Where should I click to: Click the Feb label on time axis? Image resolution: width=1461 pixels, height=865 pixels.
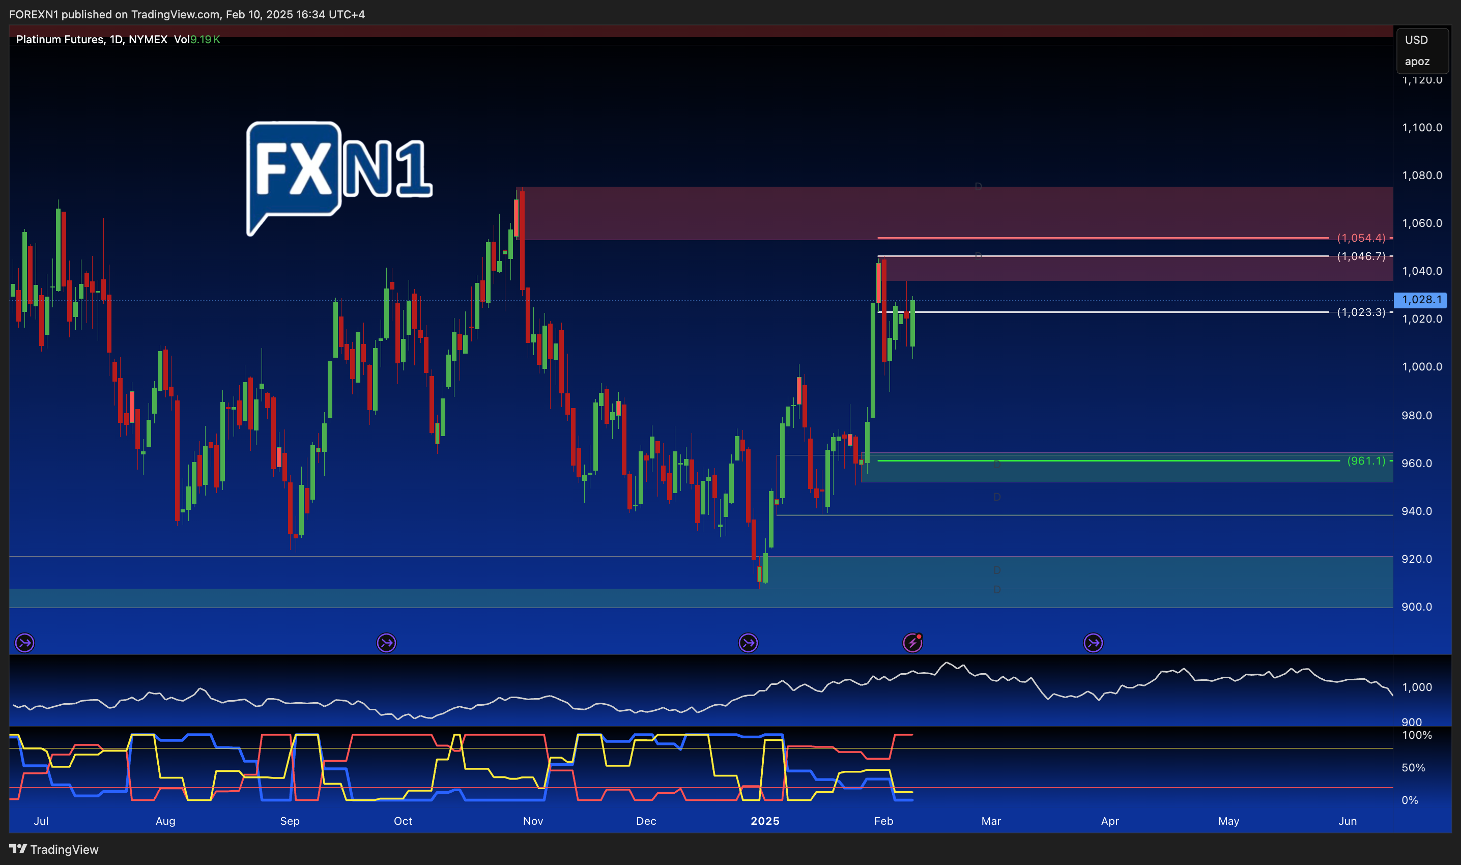(883, 821)
